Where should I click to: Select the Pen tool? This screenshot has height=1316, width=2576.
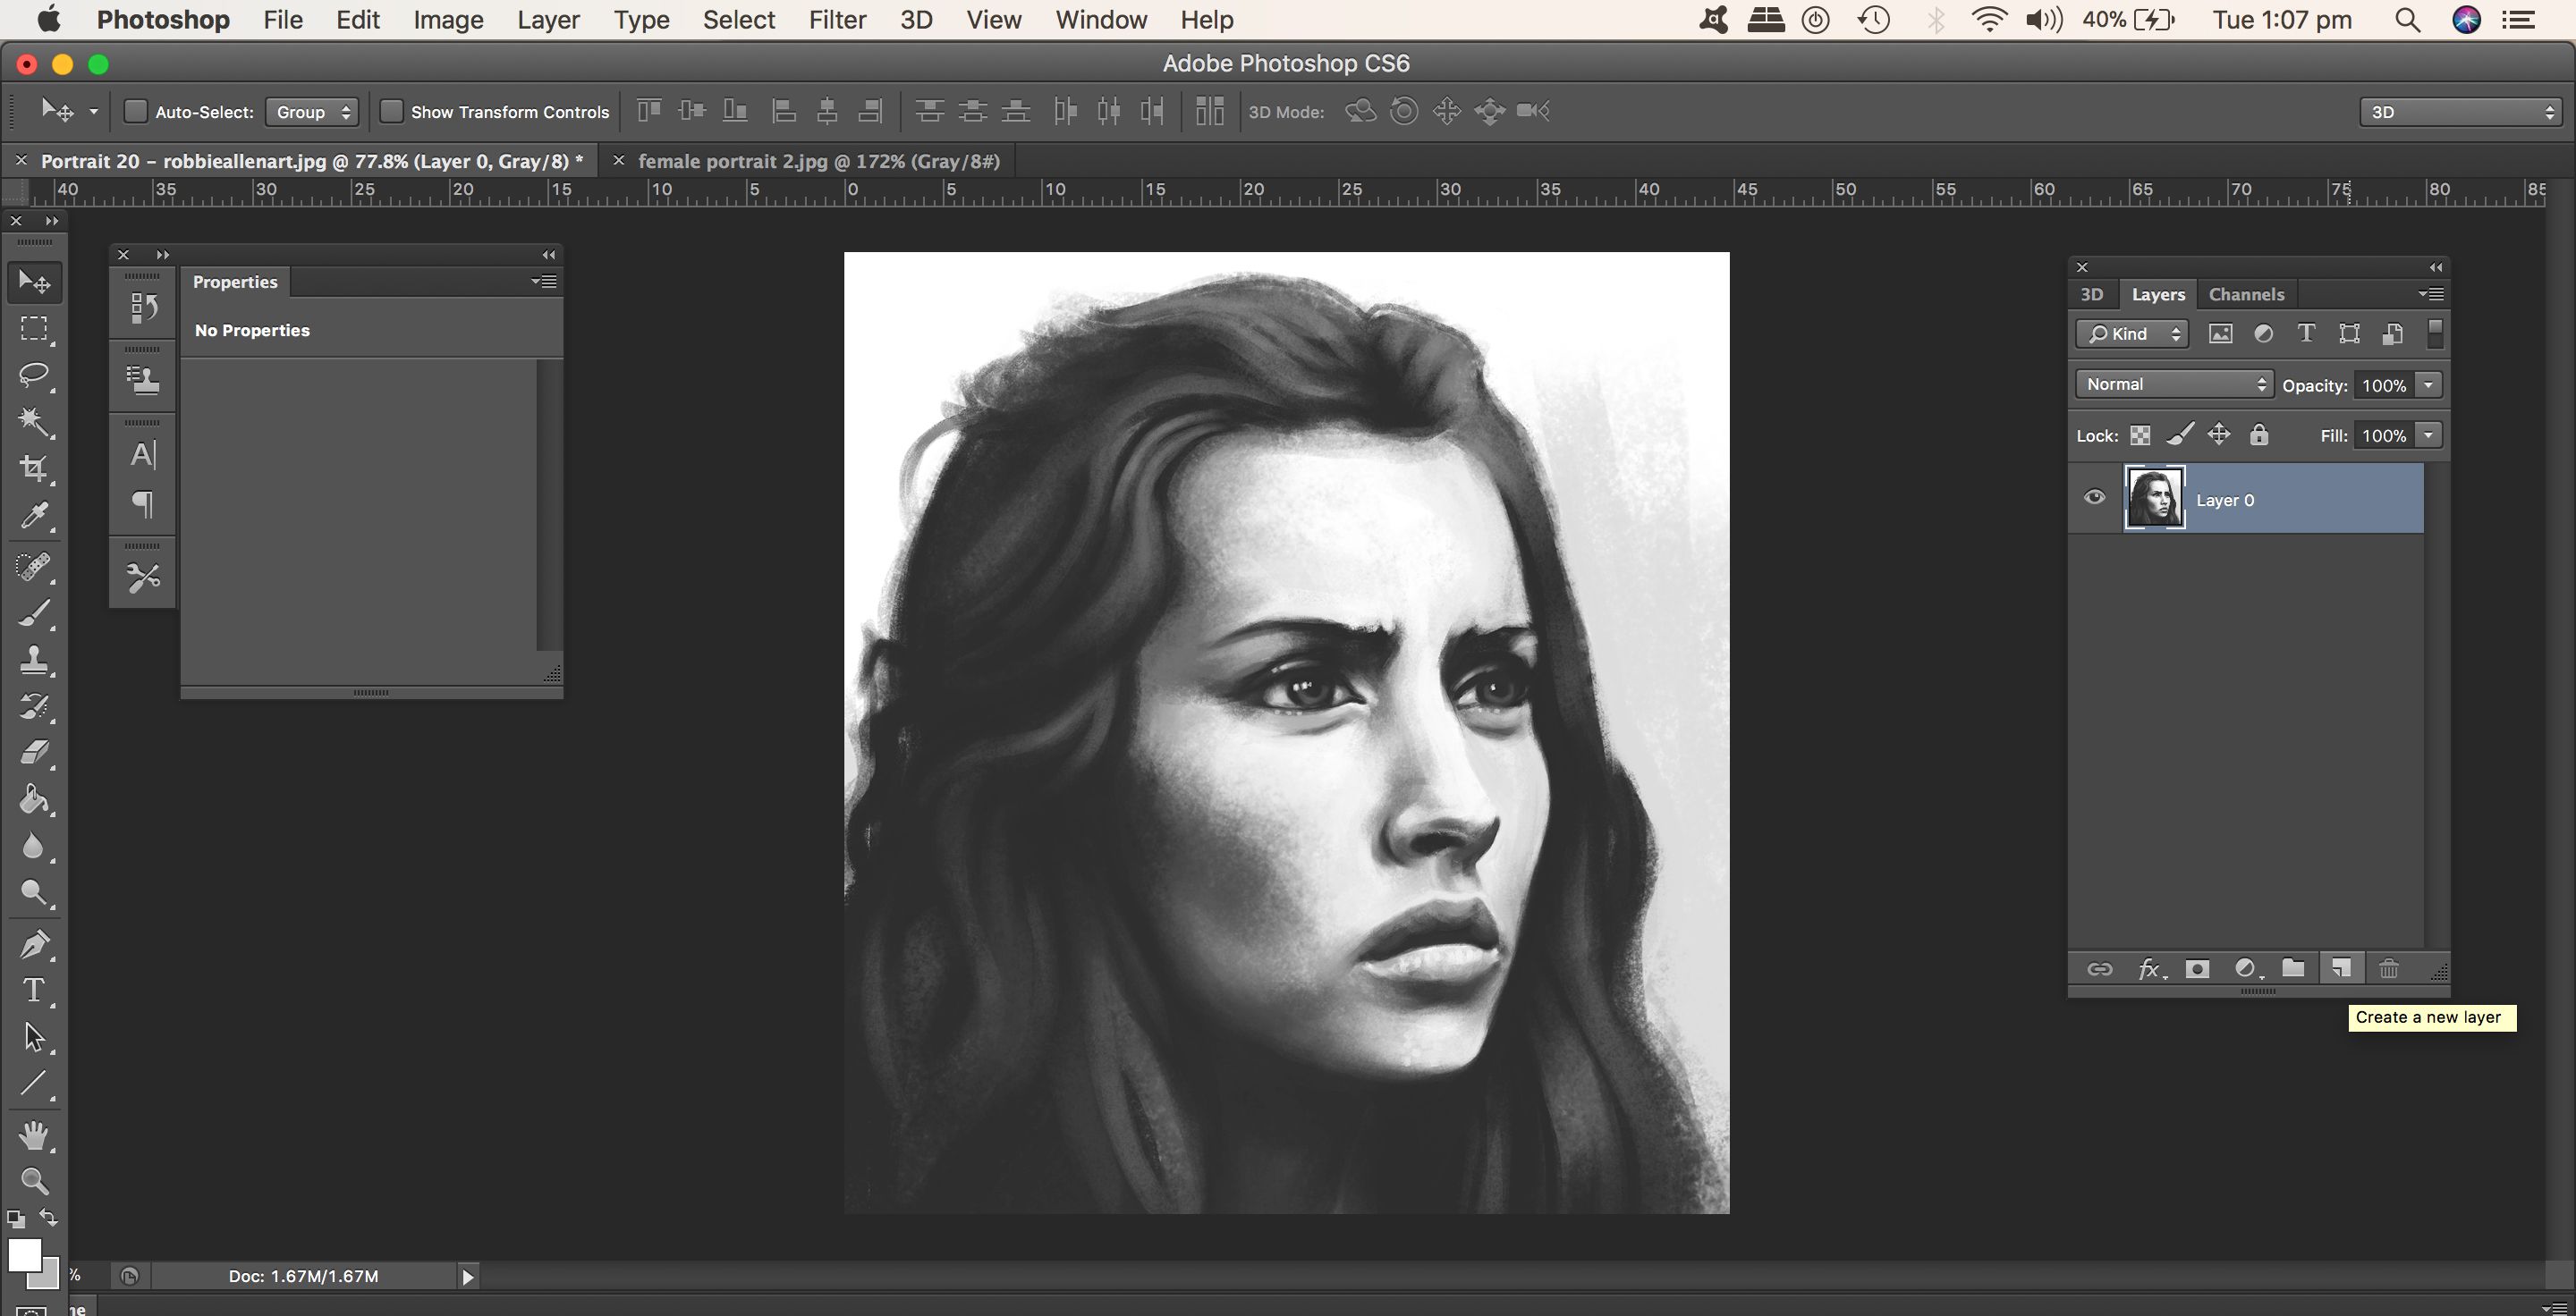click(34, 944)
